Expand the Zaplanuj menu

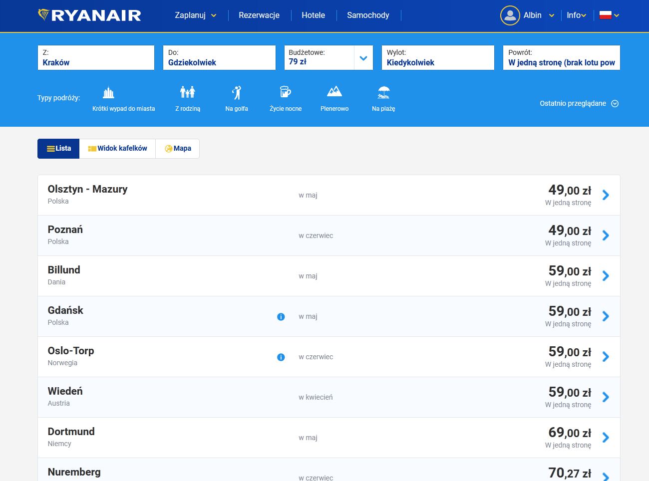195,15
